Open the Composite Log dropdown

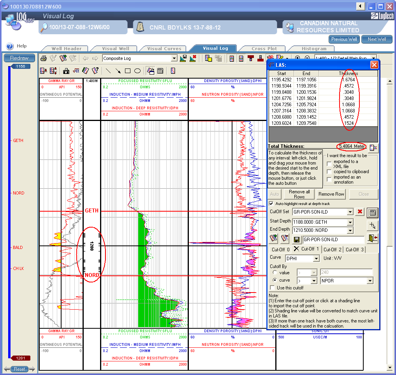pyautogui.click(x=174, y=58)
